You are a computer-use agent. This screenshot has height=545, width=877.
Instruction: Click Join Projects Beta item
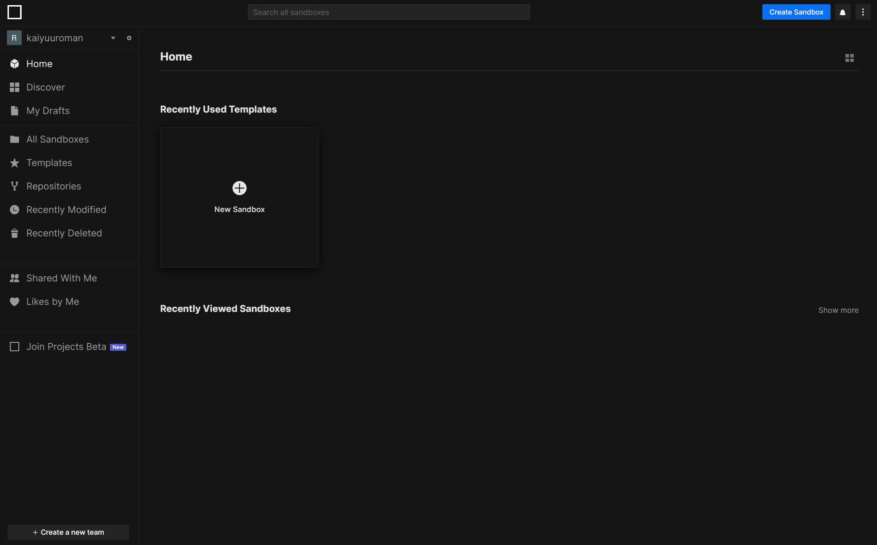coord(66,347)
